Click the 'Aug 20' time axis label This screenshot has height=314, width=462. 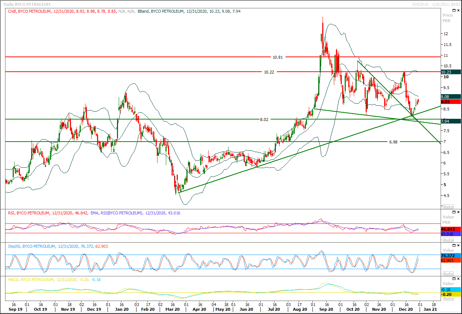point(300,310)
